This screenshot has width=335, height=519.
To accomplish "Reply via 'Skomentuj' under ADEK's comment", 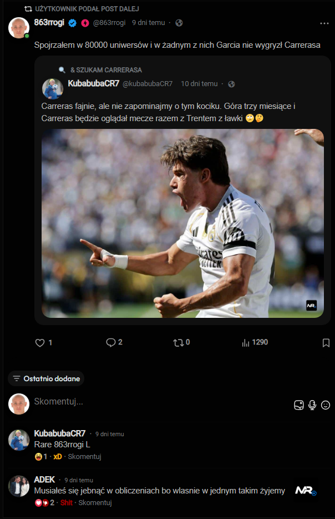I will point(95,503).
